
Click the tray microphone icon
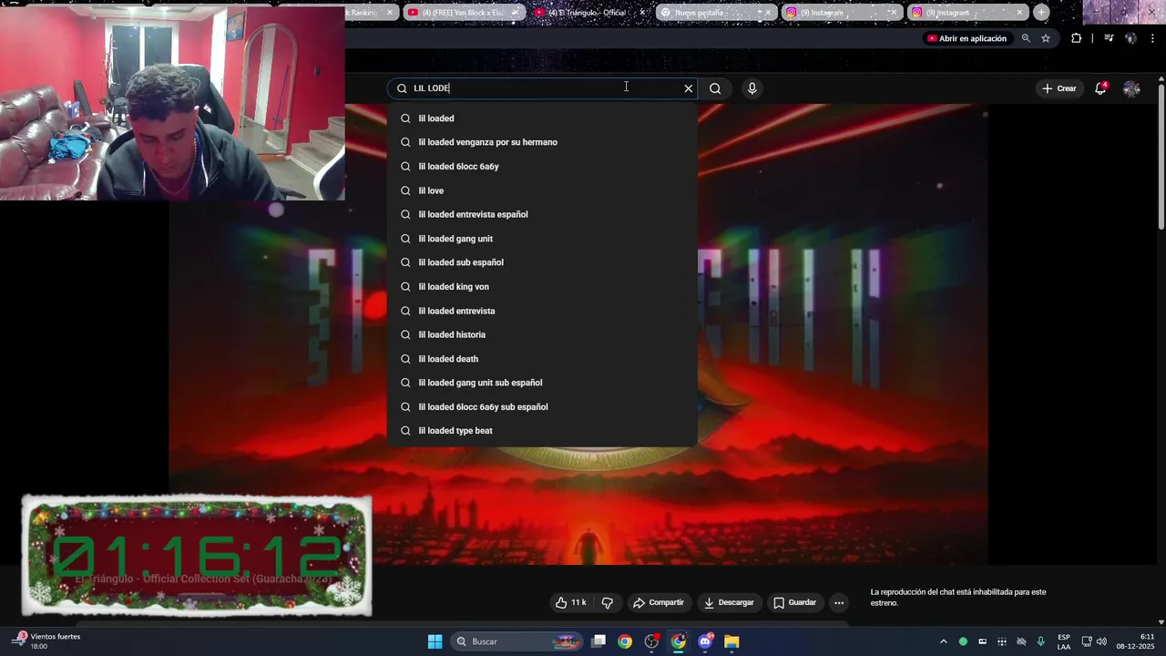coord(1040,641)
